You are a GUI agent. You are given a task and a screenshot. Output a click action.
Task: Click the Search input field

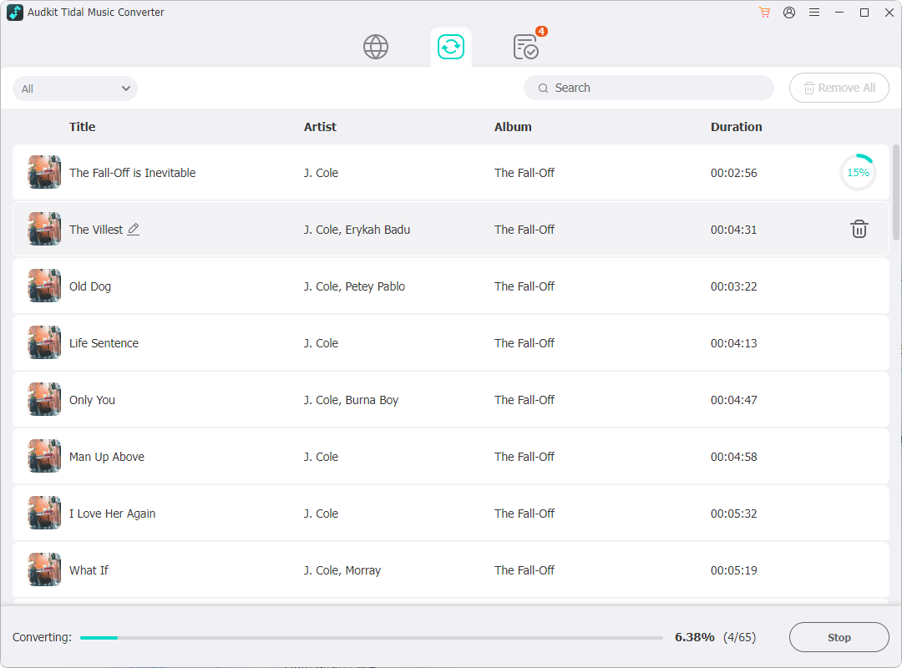pos(648,88)
